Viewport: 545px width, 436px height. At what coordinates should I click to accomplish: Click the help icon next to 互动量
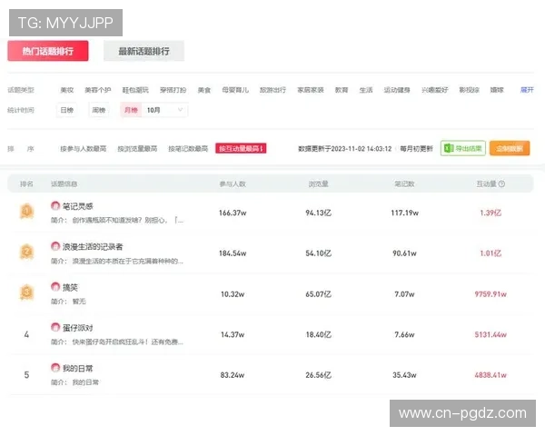tap(501, 183)
